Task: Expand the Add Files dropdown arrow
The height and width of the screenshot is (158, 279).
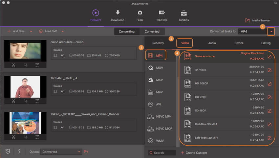Action: [31, 31]
